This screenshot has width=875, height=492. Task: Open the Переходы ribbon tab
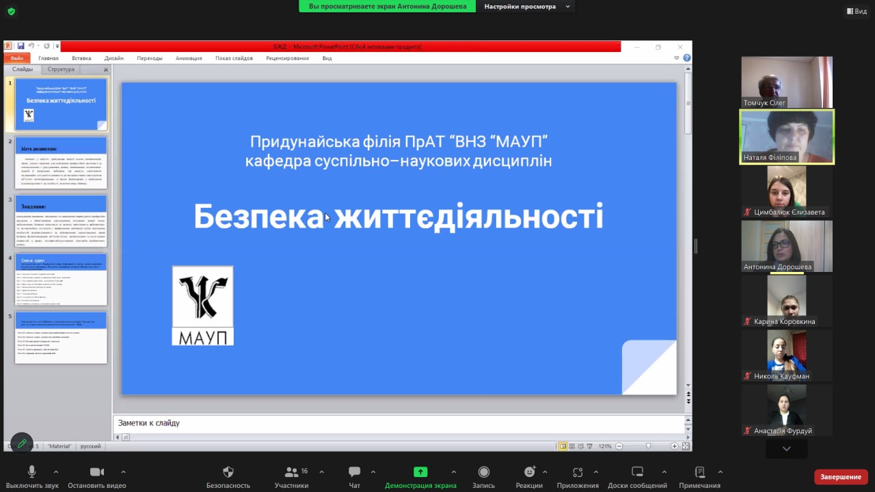[x=150, y=58]
